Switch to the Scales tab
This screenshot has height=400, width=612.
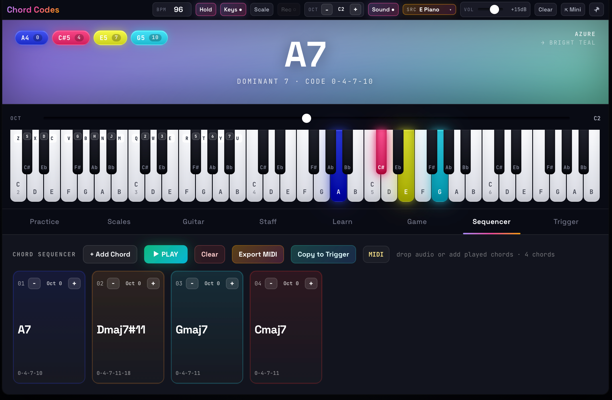pyautogui.click(x=119, y=222)
